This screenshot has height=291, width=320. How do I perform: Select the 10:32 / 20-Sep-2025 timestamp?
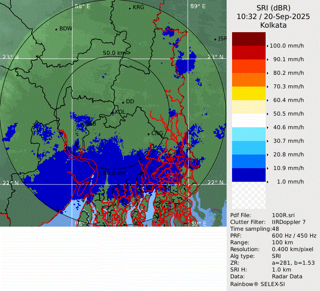click(273, 16)
